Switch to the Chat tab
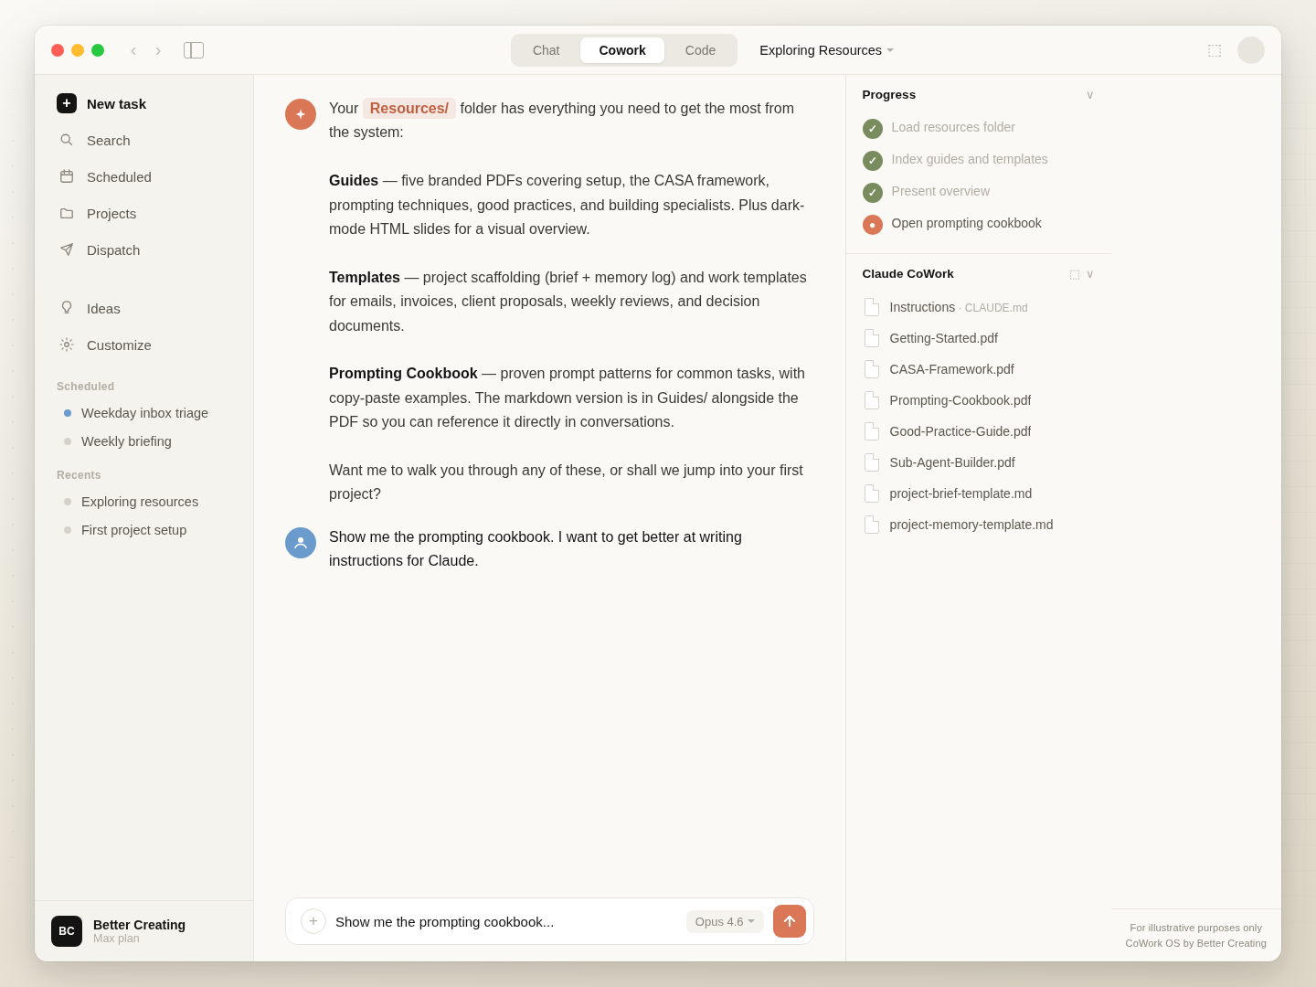 tap(546, 50)
